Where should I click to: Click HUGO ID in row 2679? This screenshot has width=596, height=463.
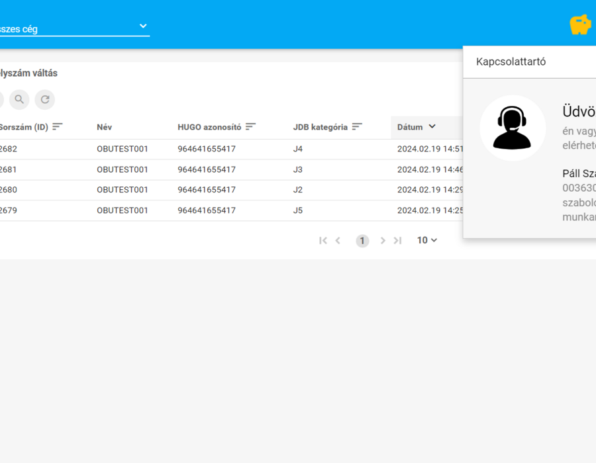coord(207,210)
